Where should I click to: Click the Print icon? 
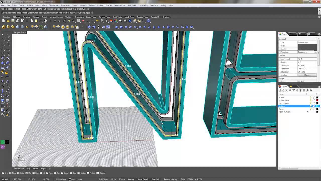17,21
